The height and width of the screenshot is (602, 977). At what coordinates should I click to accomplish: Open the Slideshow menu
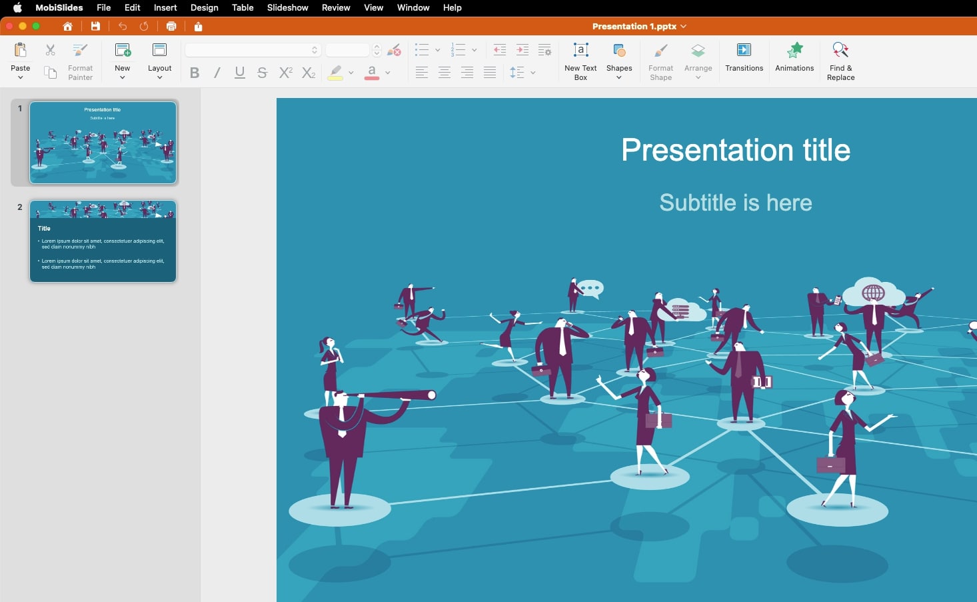(287, 7)
